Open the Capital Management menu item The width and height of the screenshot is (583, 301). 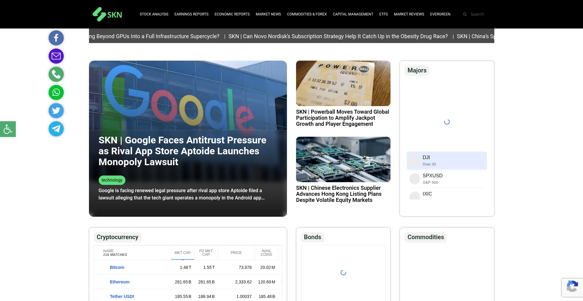pos(353,14)
